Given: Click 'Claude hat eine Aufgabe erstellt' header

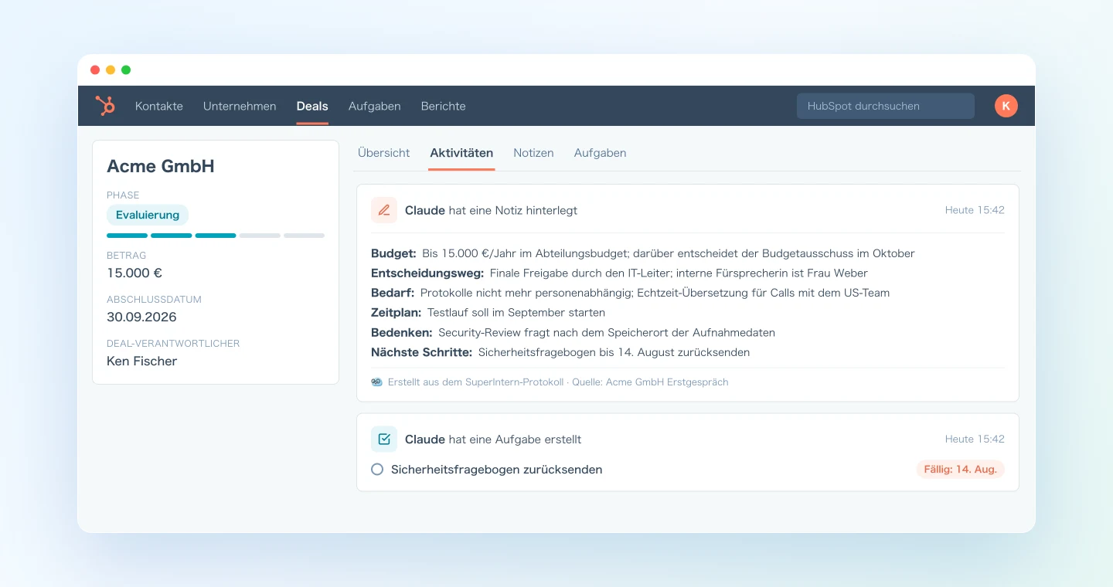Looking at the screenshot, I should pos(493,439).
